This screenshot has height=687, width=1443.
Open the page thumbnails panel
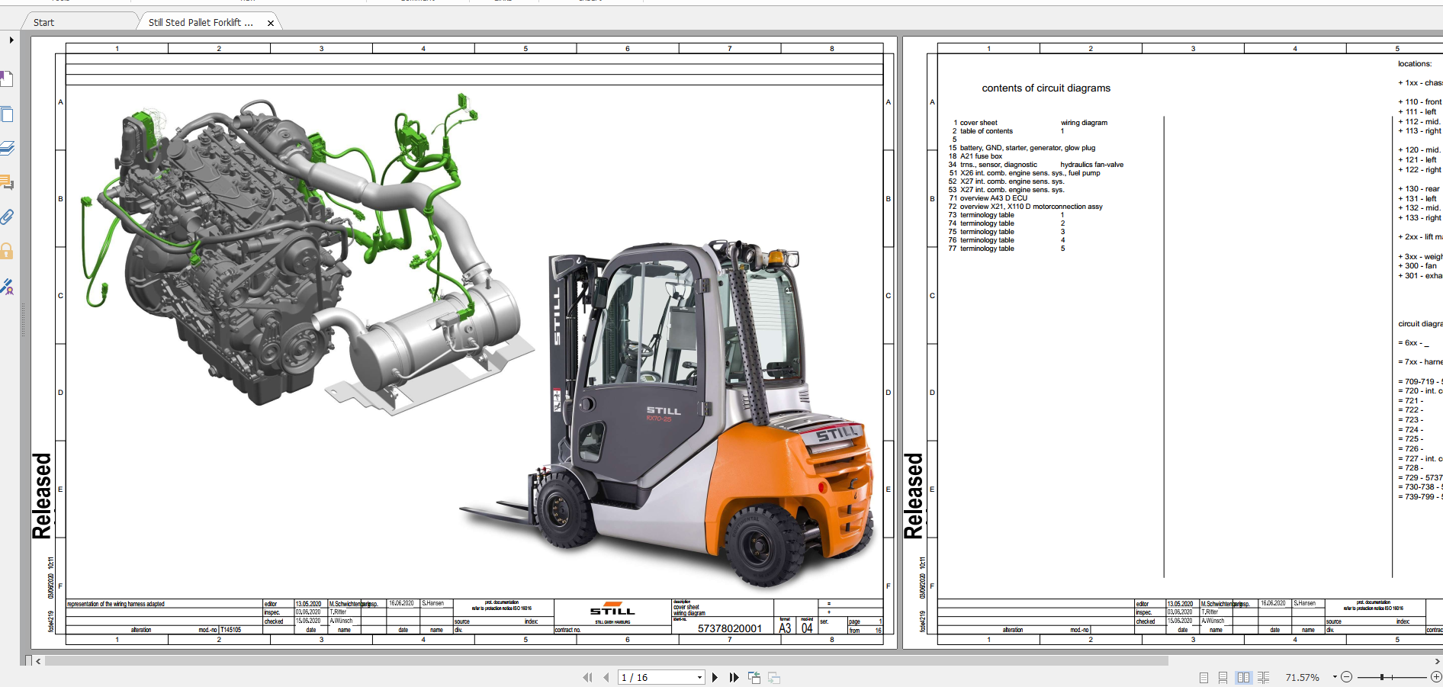coord(8,114)
